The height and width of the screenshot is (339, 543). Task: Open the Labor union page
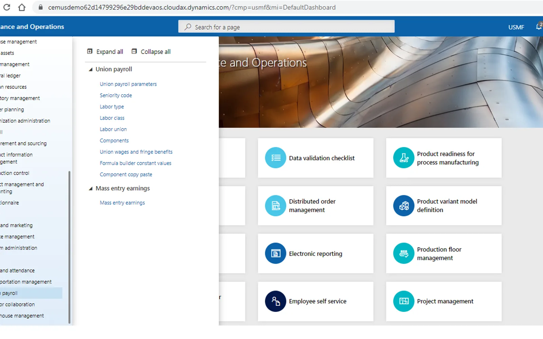pyautogui.click(x=113, y=129)
